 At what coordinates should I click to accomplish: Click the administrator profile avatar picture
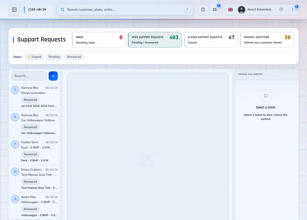coord(242,10)
